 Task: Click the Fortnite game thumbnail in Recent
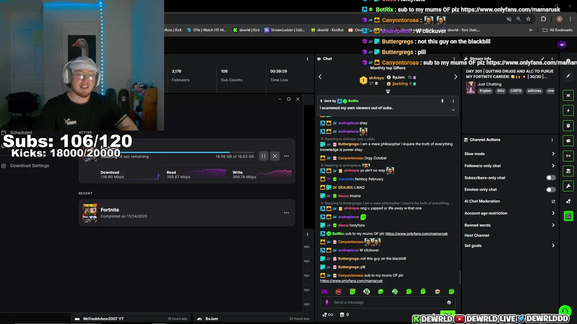coord(90,212)
